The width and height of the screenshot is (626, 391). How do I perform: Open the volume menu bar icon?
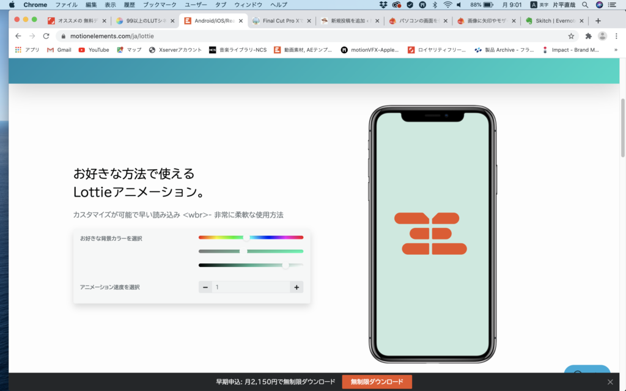pos(459,5)
